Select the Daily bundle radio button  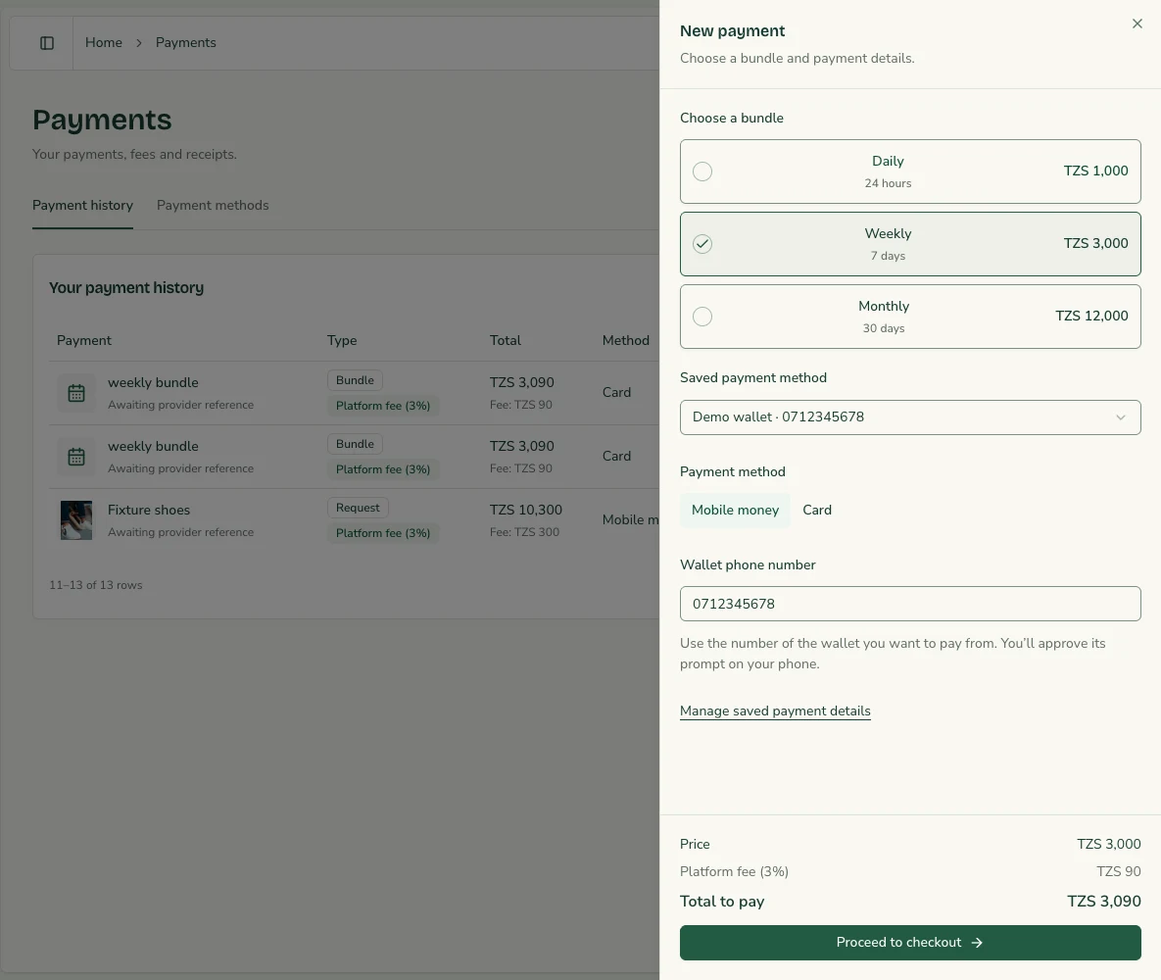[x=701, y=171]
